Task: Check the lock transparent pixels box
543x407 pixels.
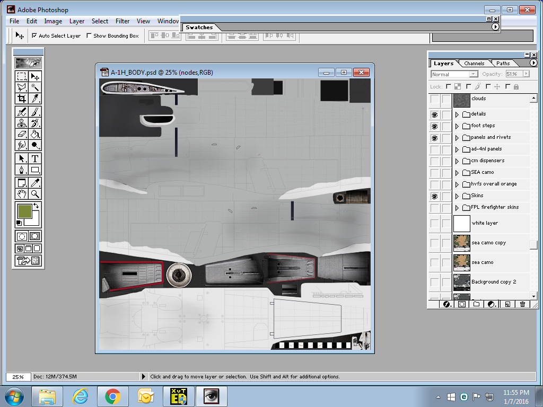Action: pyautogui.click(x=449, y=86)
